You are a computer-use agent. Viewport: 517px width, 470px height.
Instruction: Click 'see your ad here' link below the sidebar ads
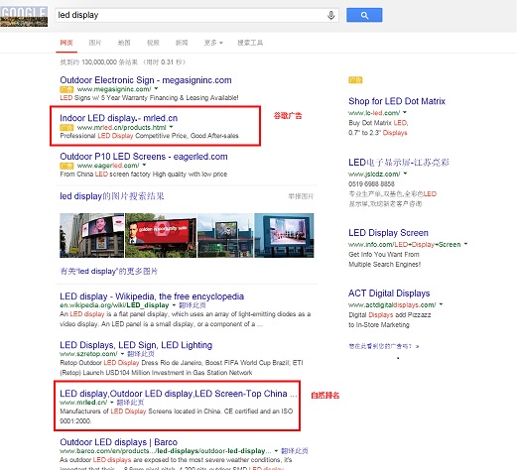point(384,346)
